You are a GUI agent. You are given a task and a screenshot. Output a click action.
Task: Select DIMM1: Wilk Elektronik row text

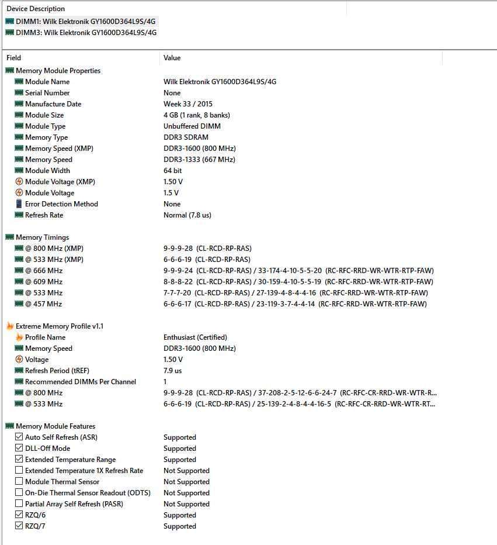click(x=86, y=22)
